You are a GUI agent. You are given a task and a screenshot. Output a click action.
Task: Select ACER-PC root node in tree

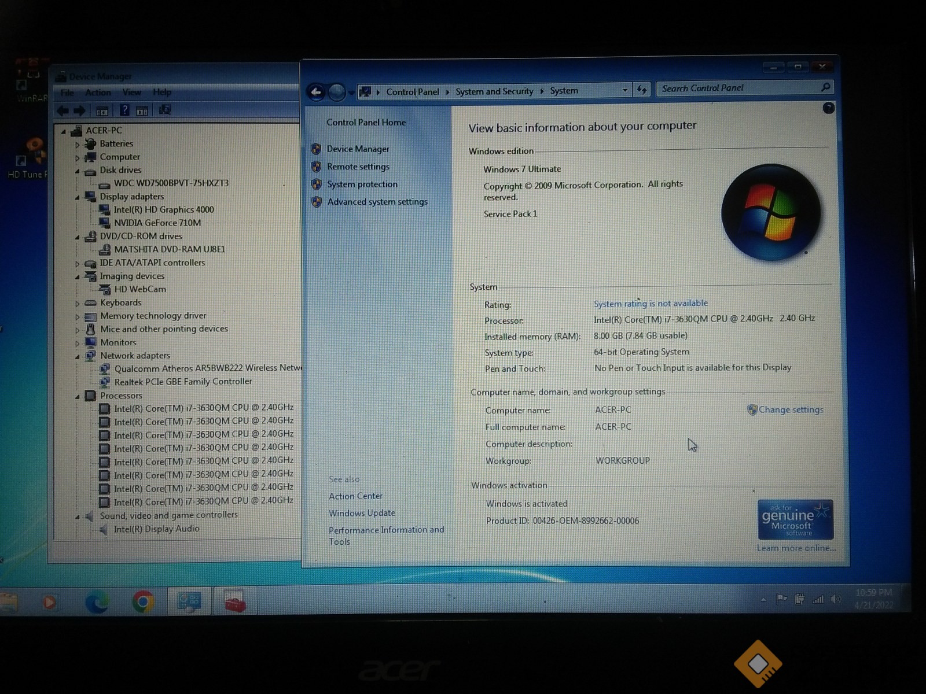pyautogui.click(x=104, y=130)
